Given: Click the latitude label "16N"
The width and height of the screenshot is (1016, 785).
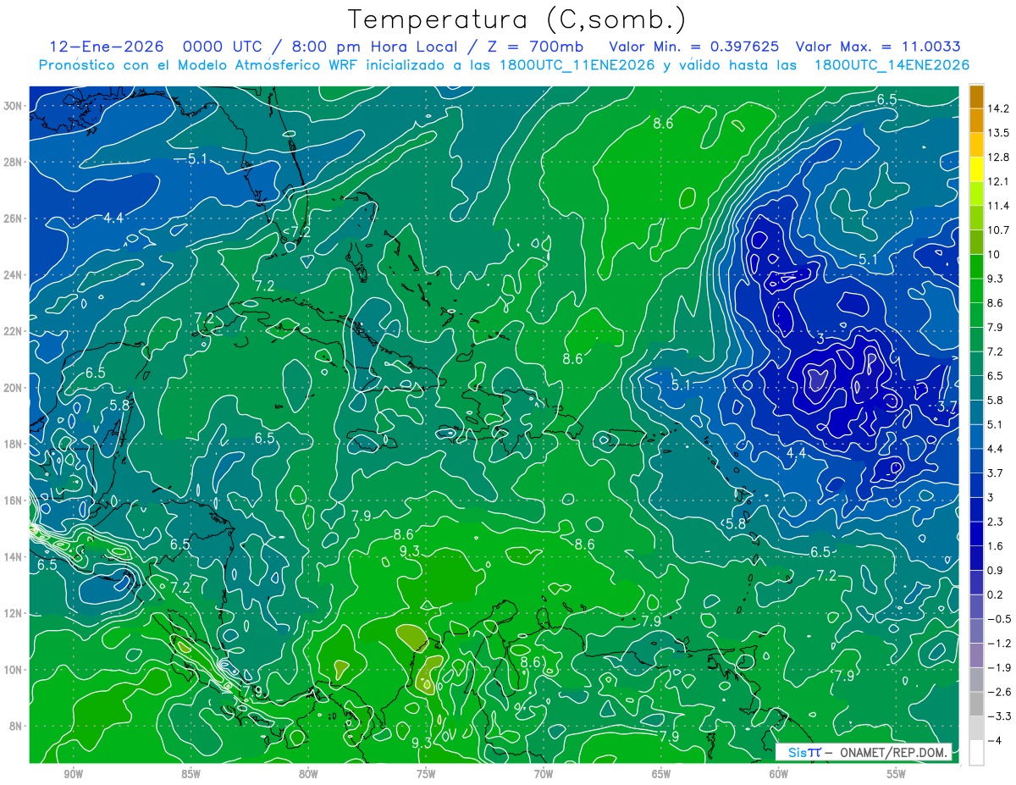Looking at the screenshot, I should 14,500.
